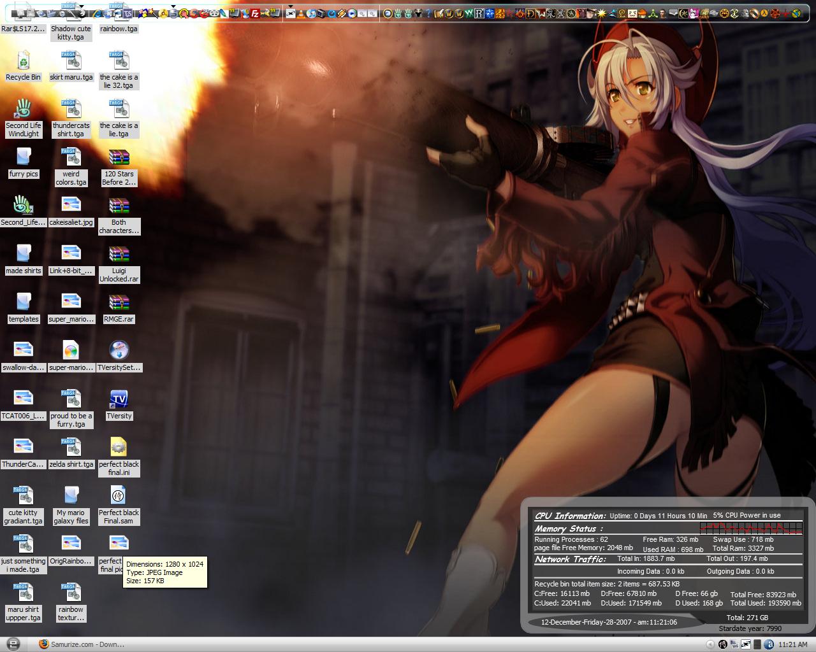Viewport: 816px width, 652px height.
Task: Select proud to be a furry.tga
Action: click(x=71, y=408)
